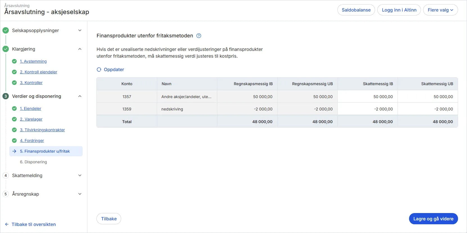Screen dimensions: 467x233
Task: Open Saldobalanse from the top bar
Action: click(356, 10)
